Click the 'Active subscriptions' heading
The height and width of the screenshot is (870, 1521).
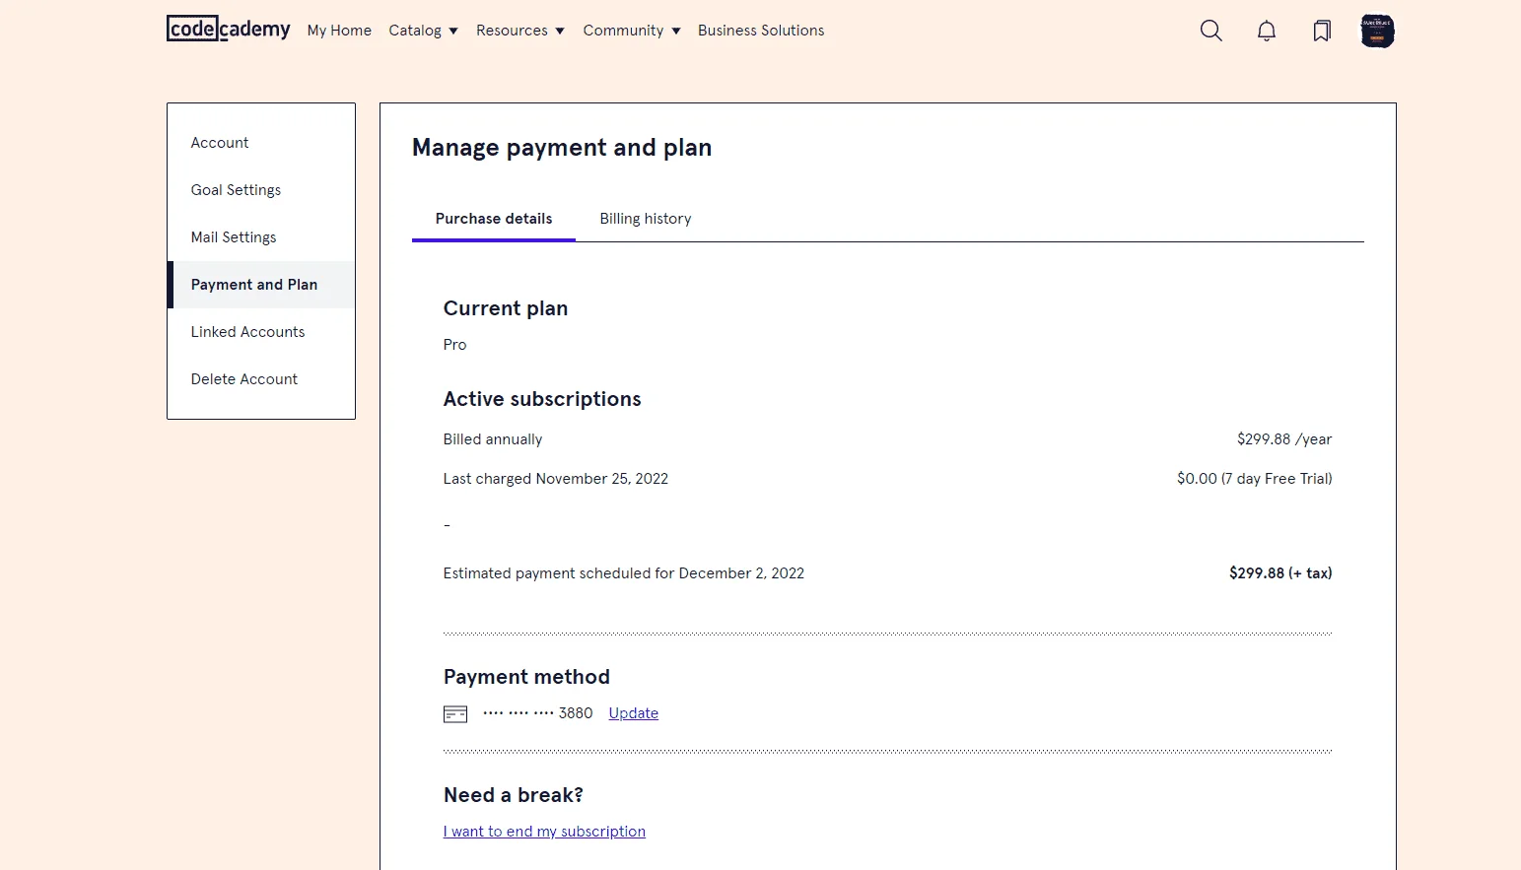[x=542, y=399]
